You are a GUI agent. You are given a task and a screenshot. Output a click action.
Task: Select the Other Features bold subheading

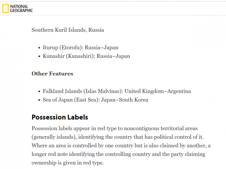click(x=52, y=74)
